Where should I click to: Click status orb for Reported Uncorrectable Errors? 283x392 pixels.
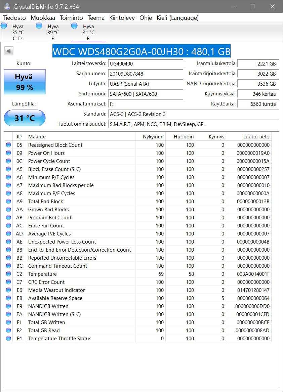click(8, 258)
